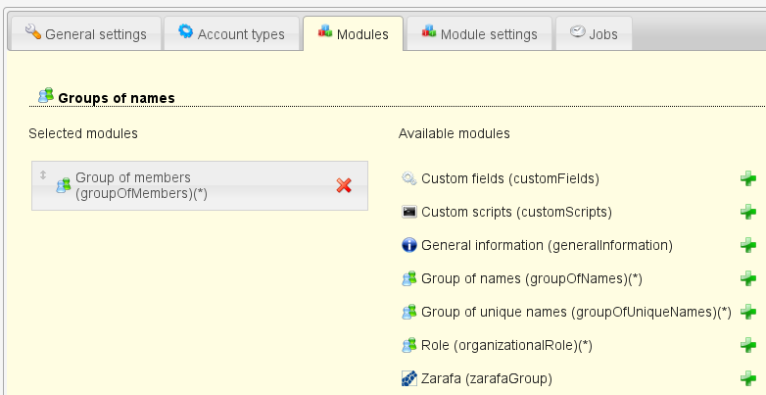Click the Custom scripts terminal icon

(x=409, y=212)
